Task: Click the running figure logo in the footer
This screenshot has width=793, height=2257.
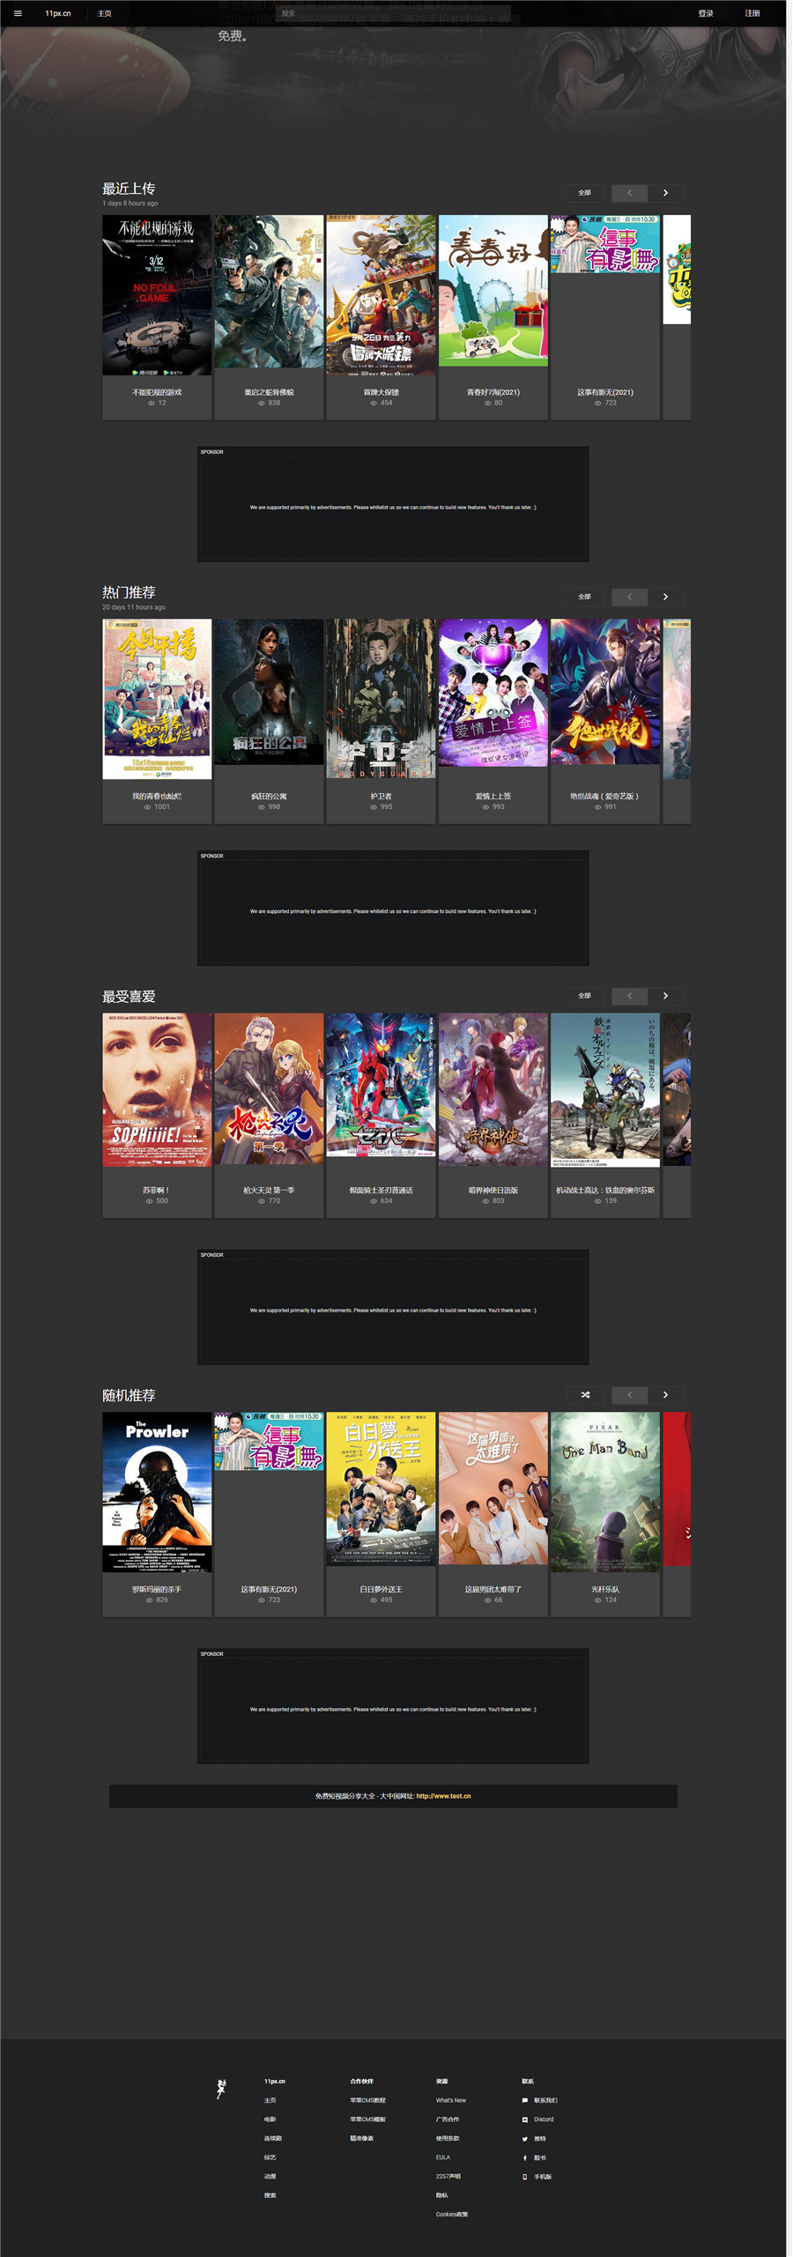Action: [221, 2089]
